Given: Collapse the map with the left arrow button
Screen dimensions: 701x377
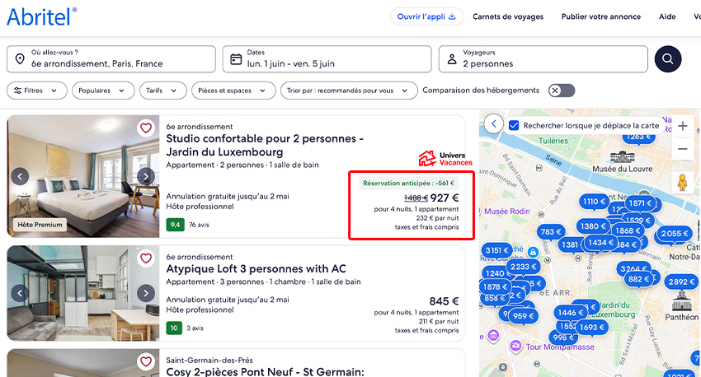Looking at the screenshot, I should point(493,124).
